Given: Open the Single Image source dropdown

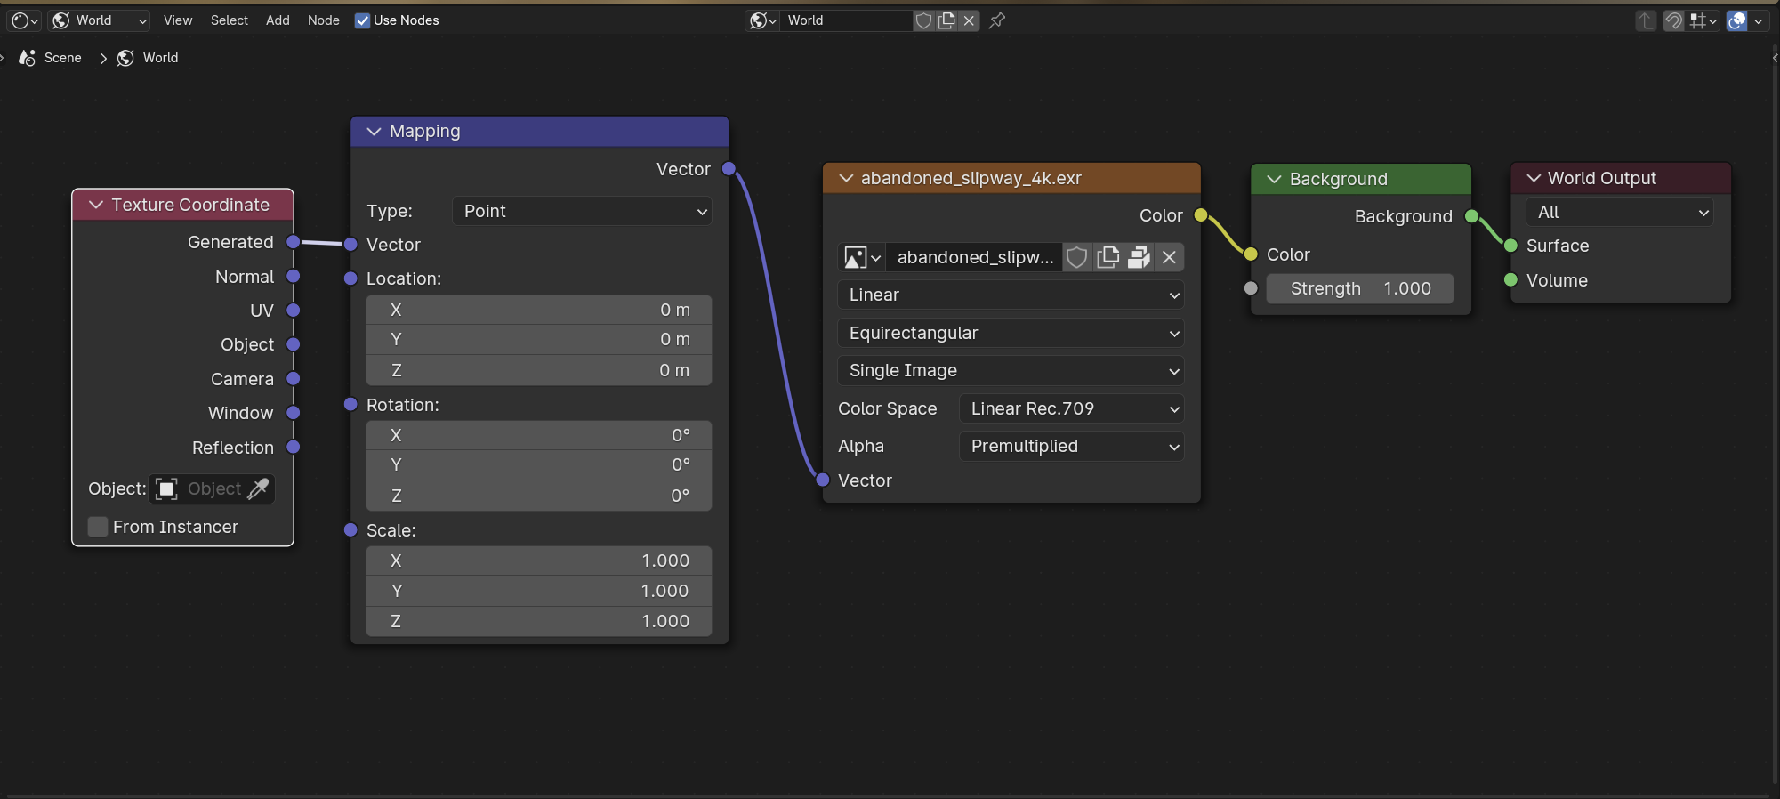Looking at the screenshot, I should (1011, 370).
